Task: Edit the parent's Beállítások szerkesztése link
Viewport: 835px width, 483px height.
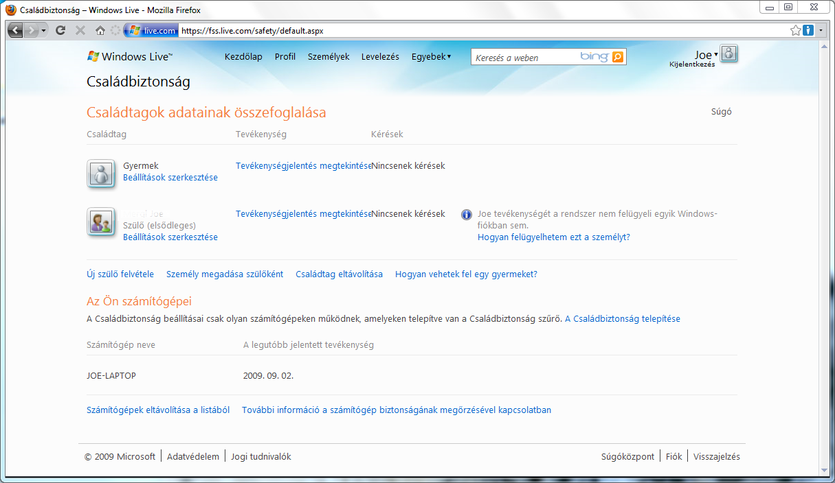Action: tap(170, 237)
